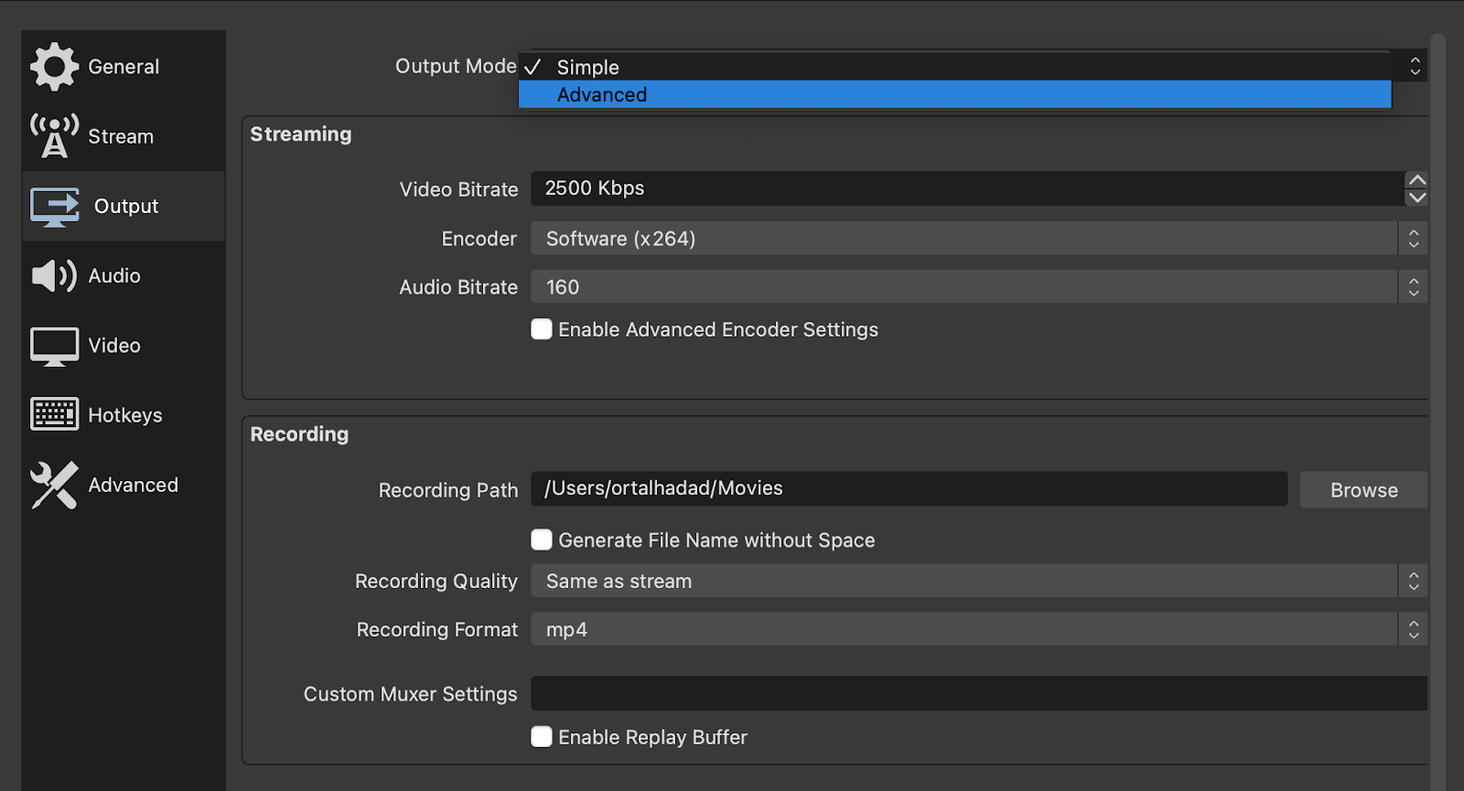Open the Audio Bitrate dropdown

click(x=979, y=286)
